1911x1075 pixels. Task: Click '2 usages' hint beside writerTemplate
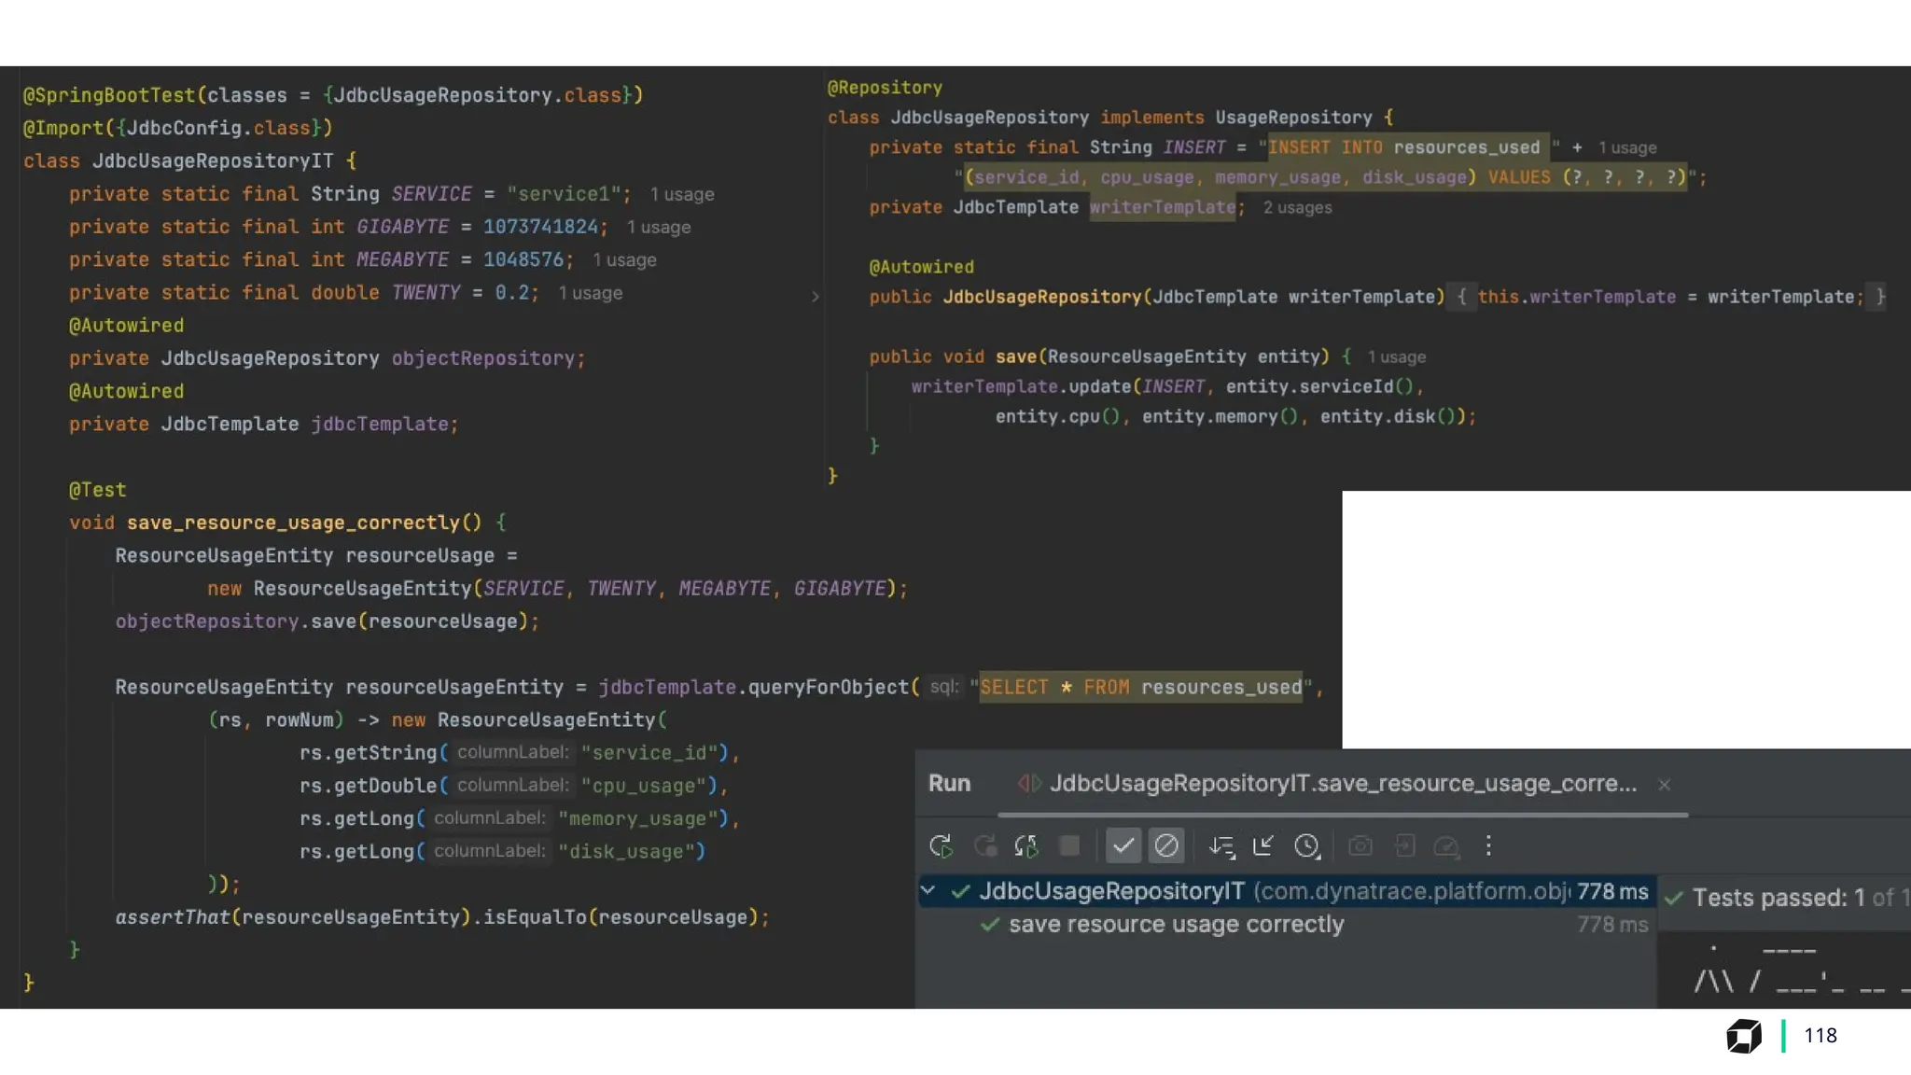(1297, 208)
